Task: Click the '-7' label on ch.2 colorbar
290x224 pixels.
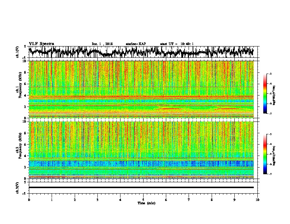Action: (x=270, y=174)
